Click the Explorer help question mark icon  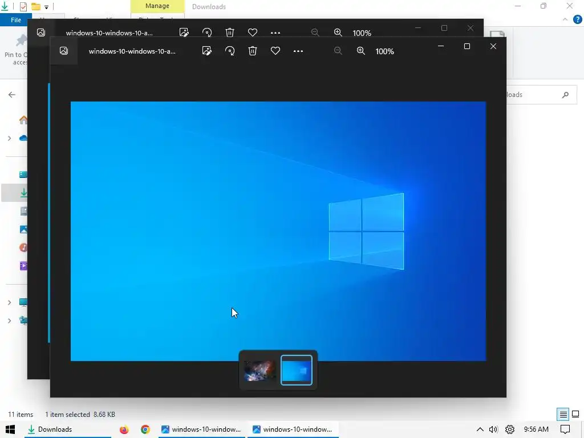click(x=577, y=20)
